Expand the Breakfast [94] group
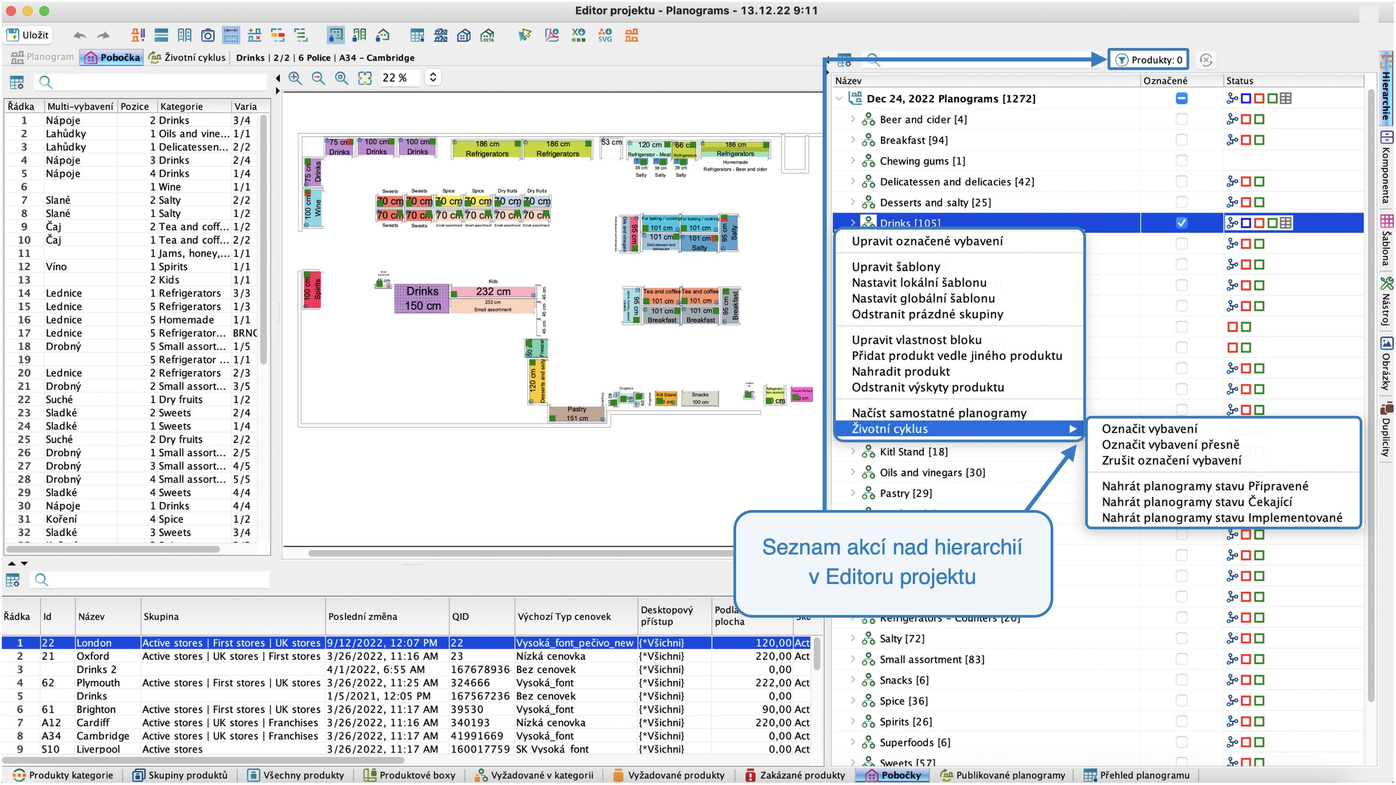Viewport: 1396px width, 785px height. 853,140
